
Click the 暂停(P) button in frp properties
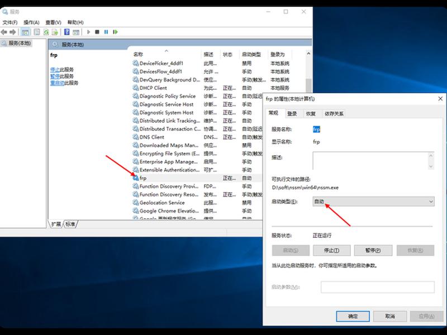pos(373,250)
